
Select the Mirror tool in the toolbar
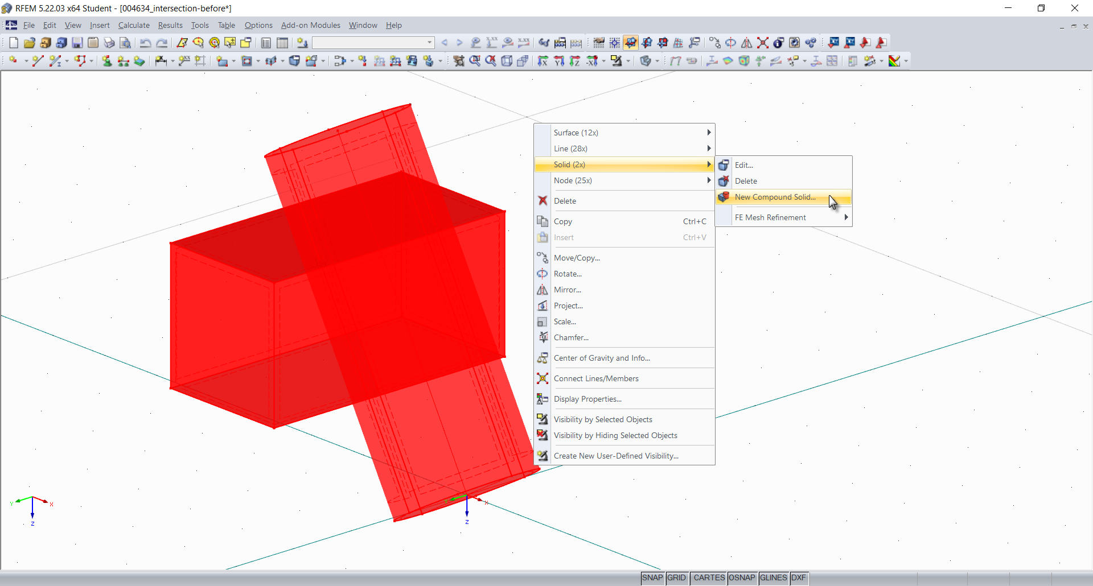point(746,43)
